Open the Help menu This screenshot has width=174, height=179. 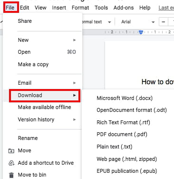point(145,8)
